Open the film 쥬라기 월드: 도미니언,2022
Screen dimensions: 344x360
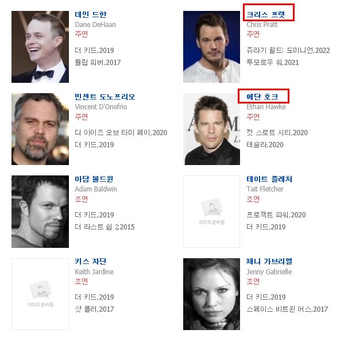pos(288,50)
